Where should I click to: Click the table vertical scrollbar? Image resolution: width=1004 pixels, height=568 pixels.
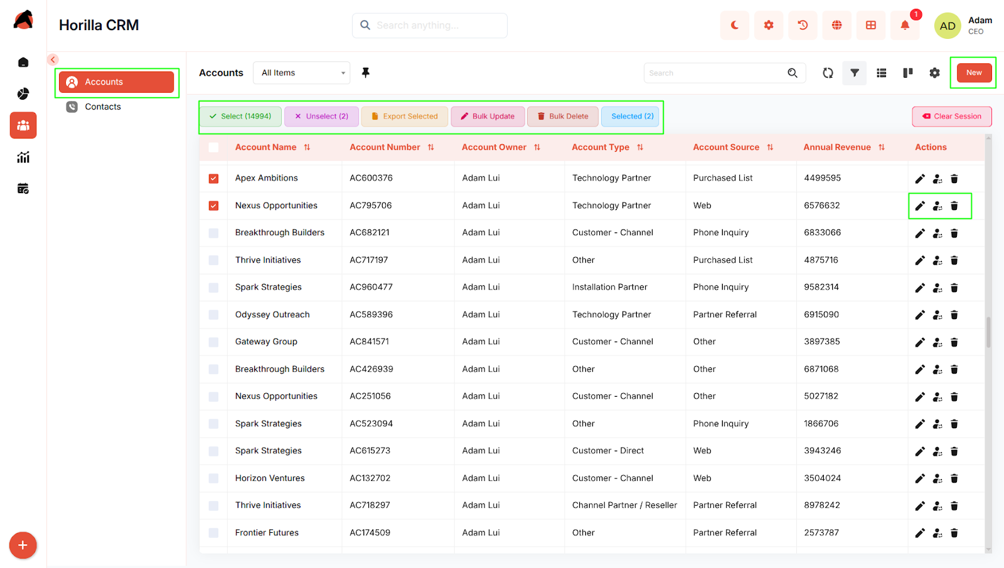(988, 332)
